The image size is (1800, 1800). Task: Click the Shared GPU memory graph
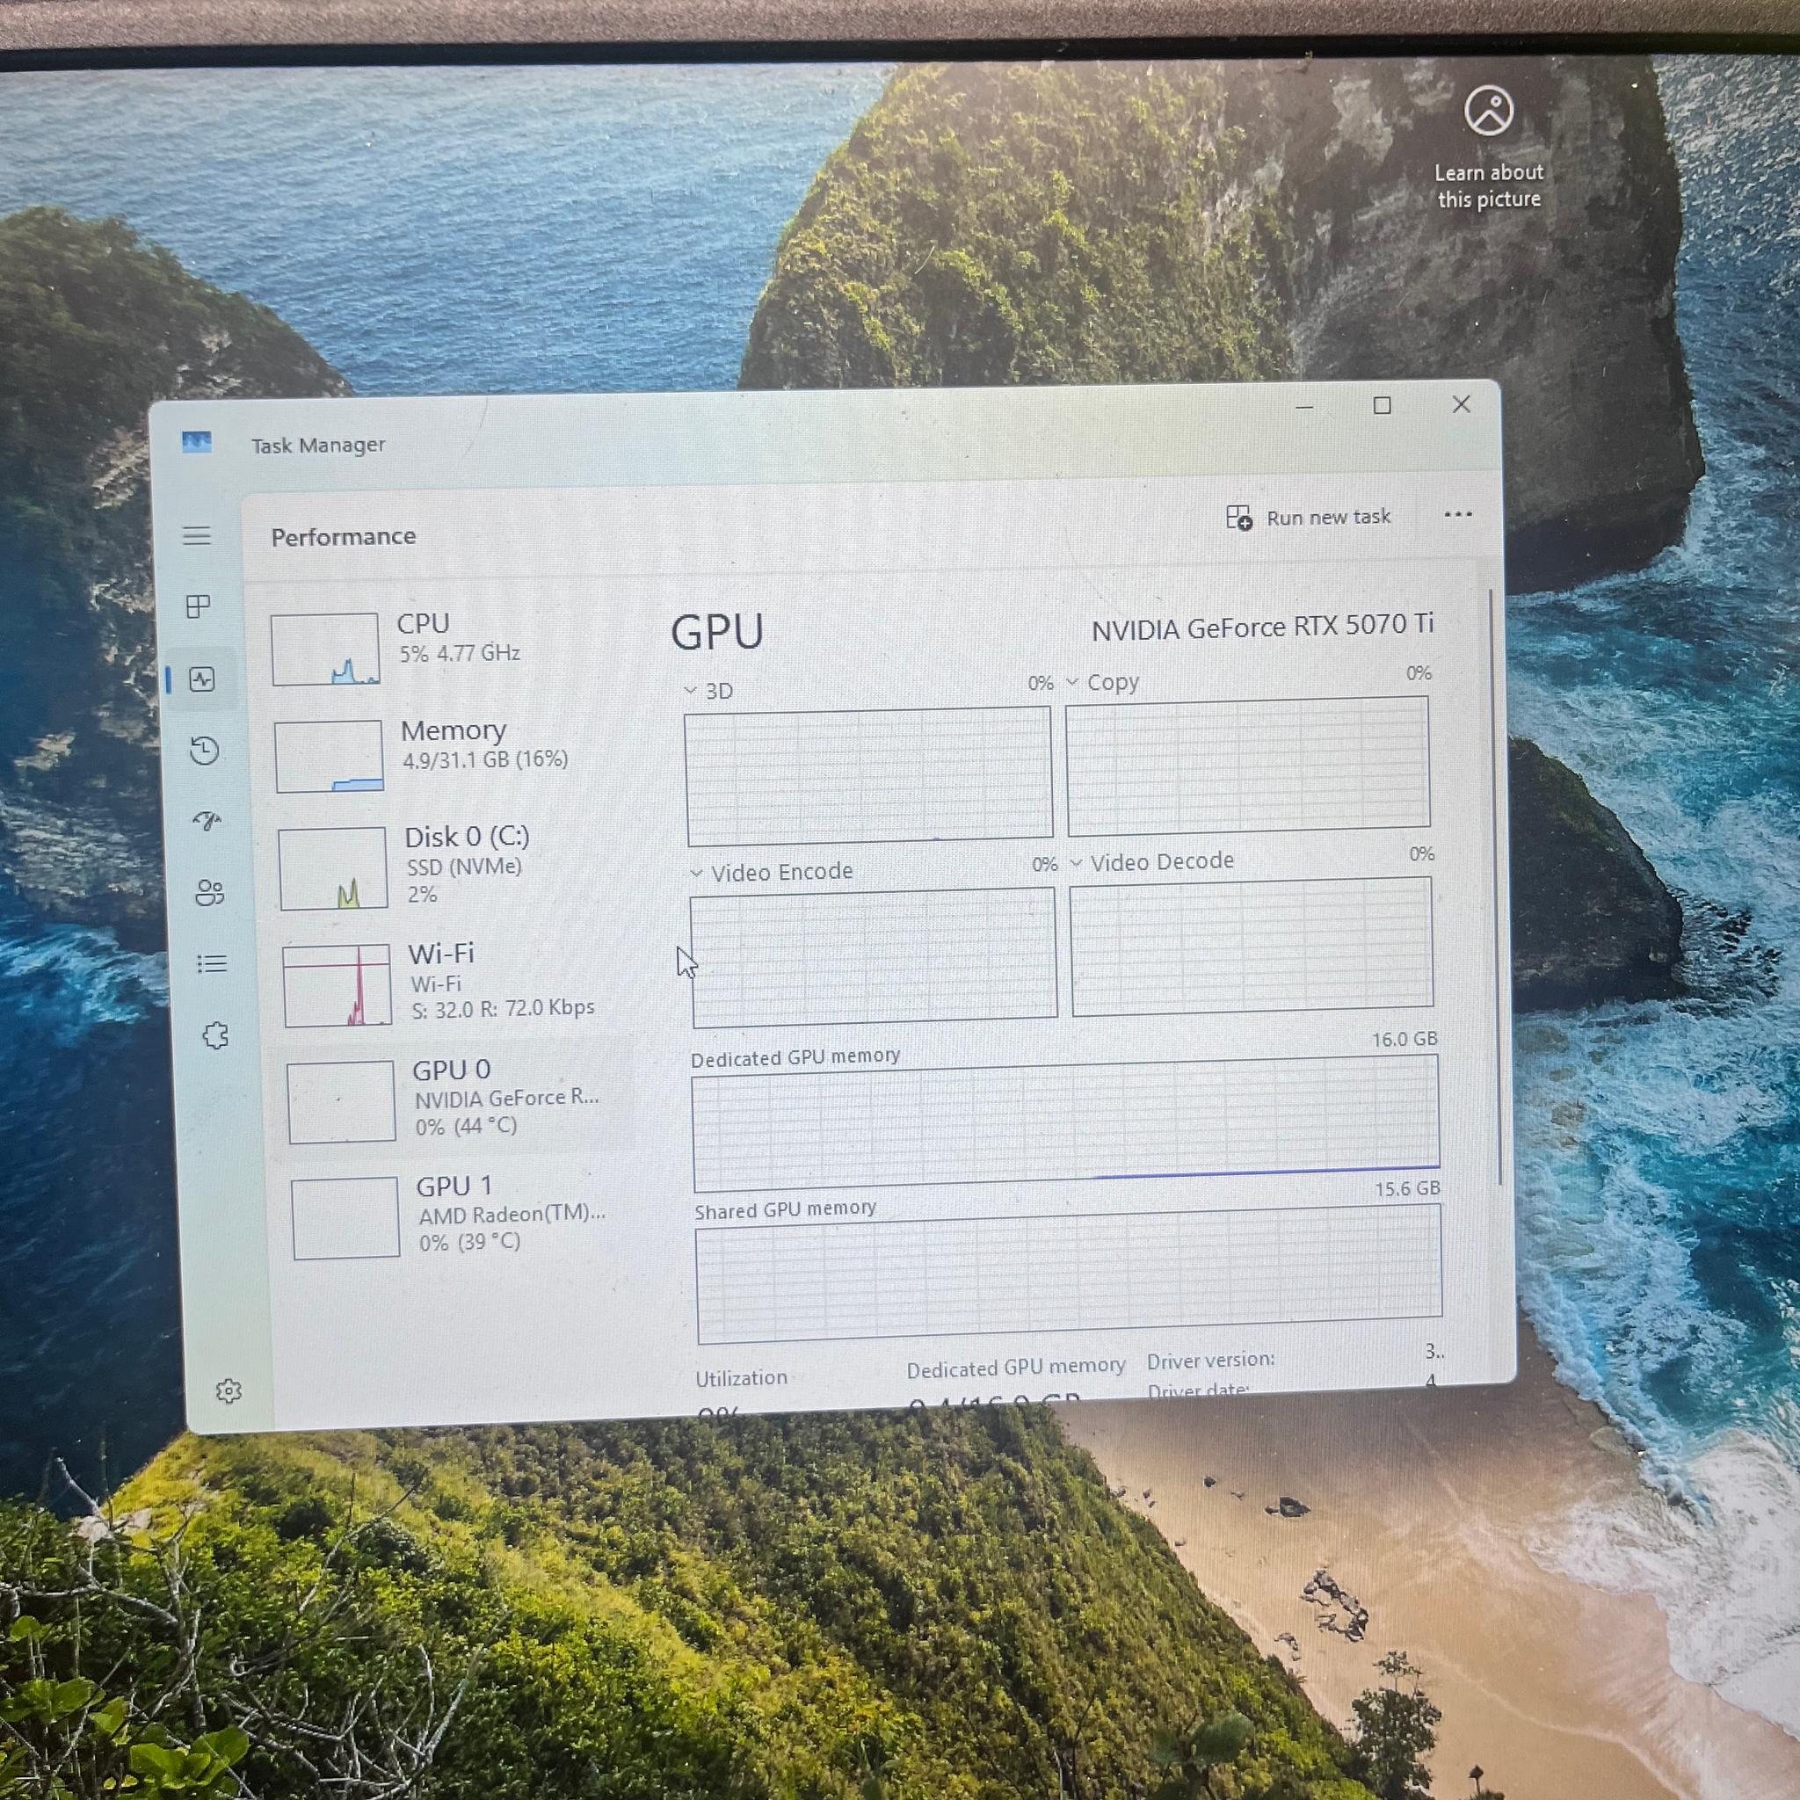1070,1274
